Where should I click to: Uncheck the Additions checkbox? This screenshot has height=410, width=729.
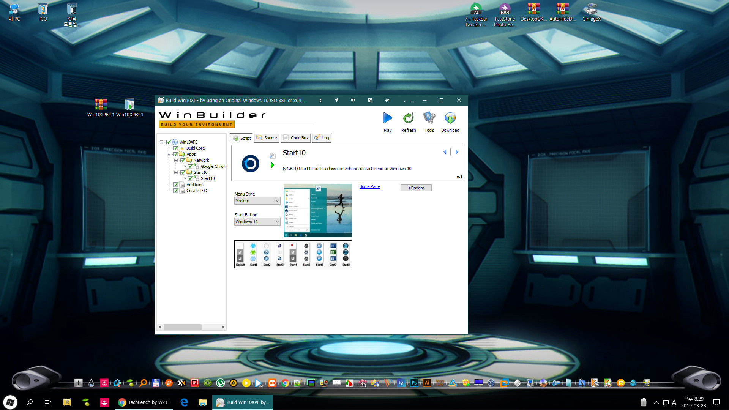[x=176, y=184]
